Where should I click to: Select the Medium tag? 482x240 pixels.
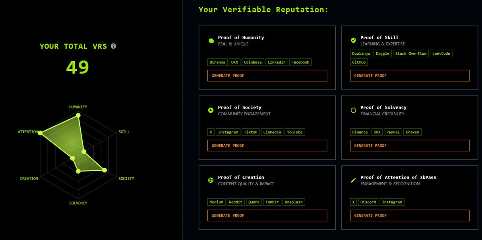pos(216,202)
